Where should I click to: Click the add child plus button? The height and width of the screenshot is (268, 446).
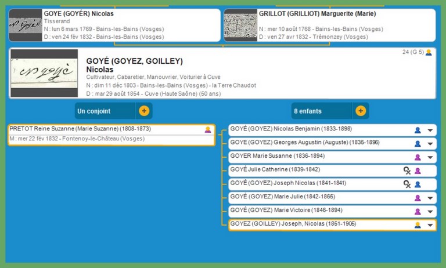click(x=360, y=111)
